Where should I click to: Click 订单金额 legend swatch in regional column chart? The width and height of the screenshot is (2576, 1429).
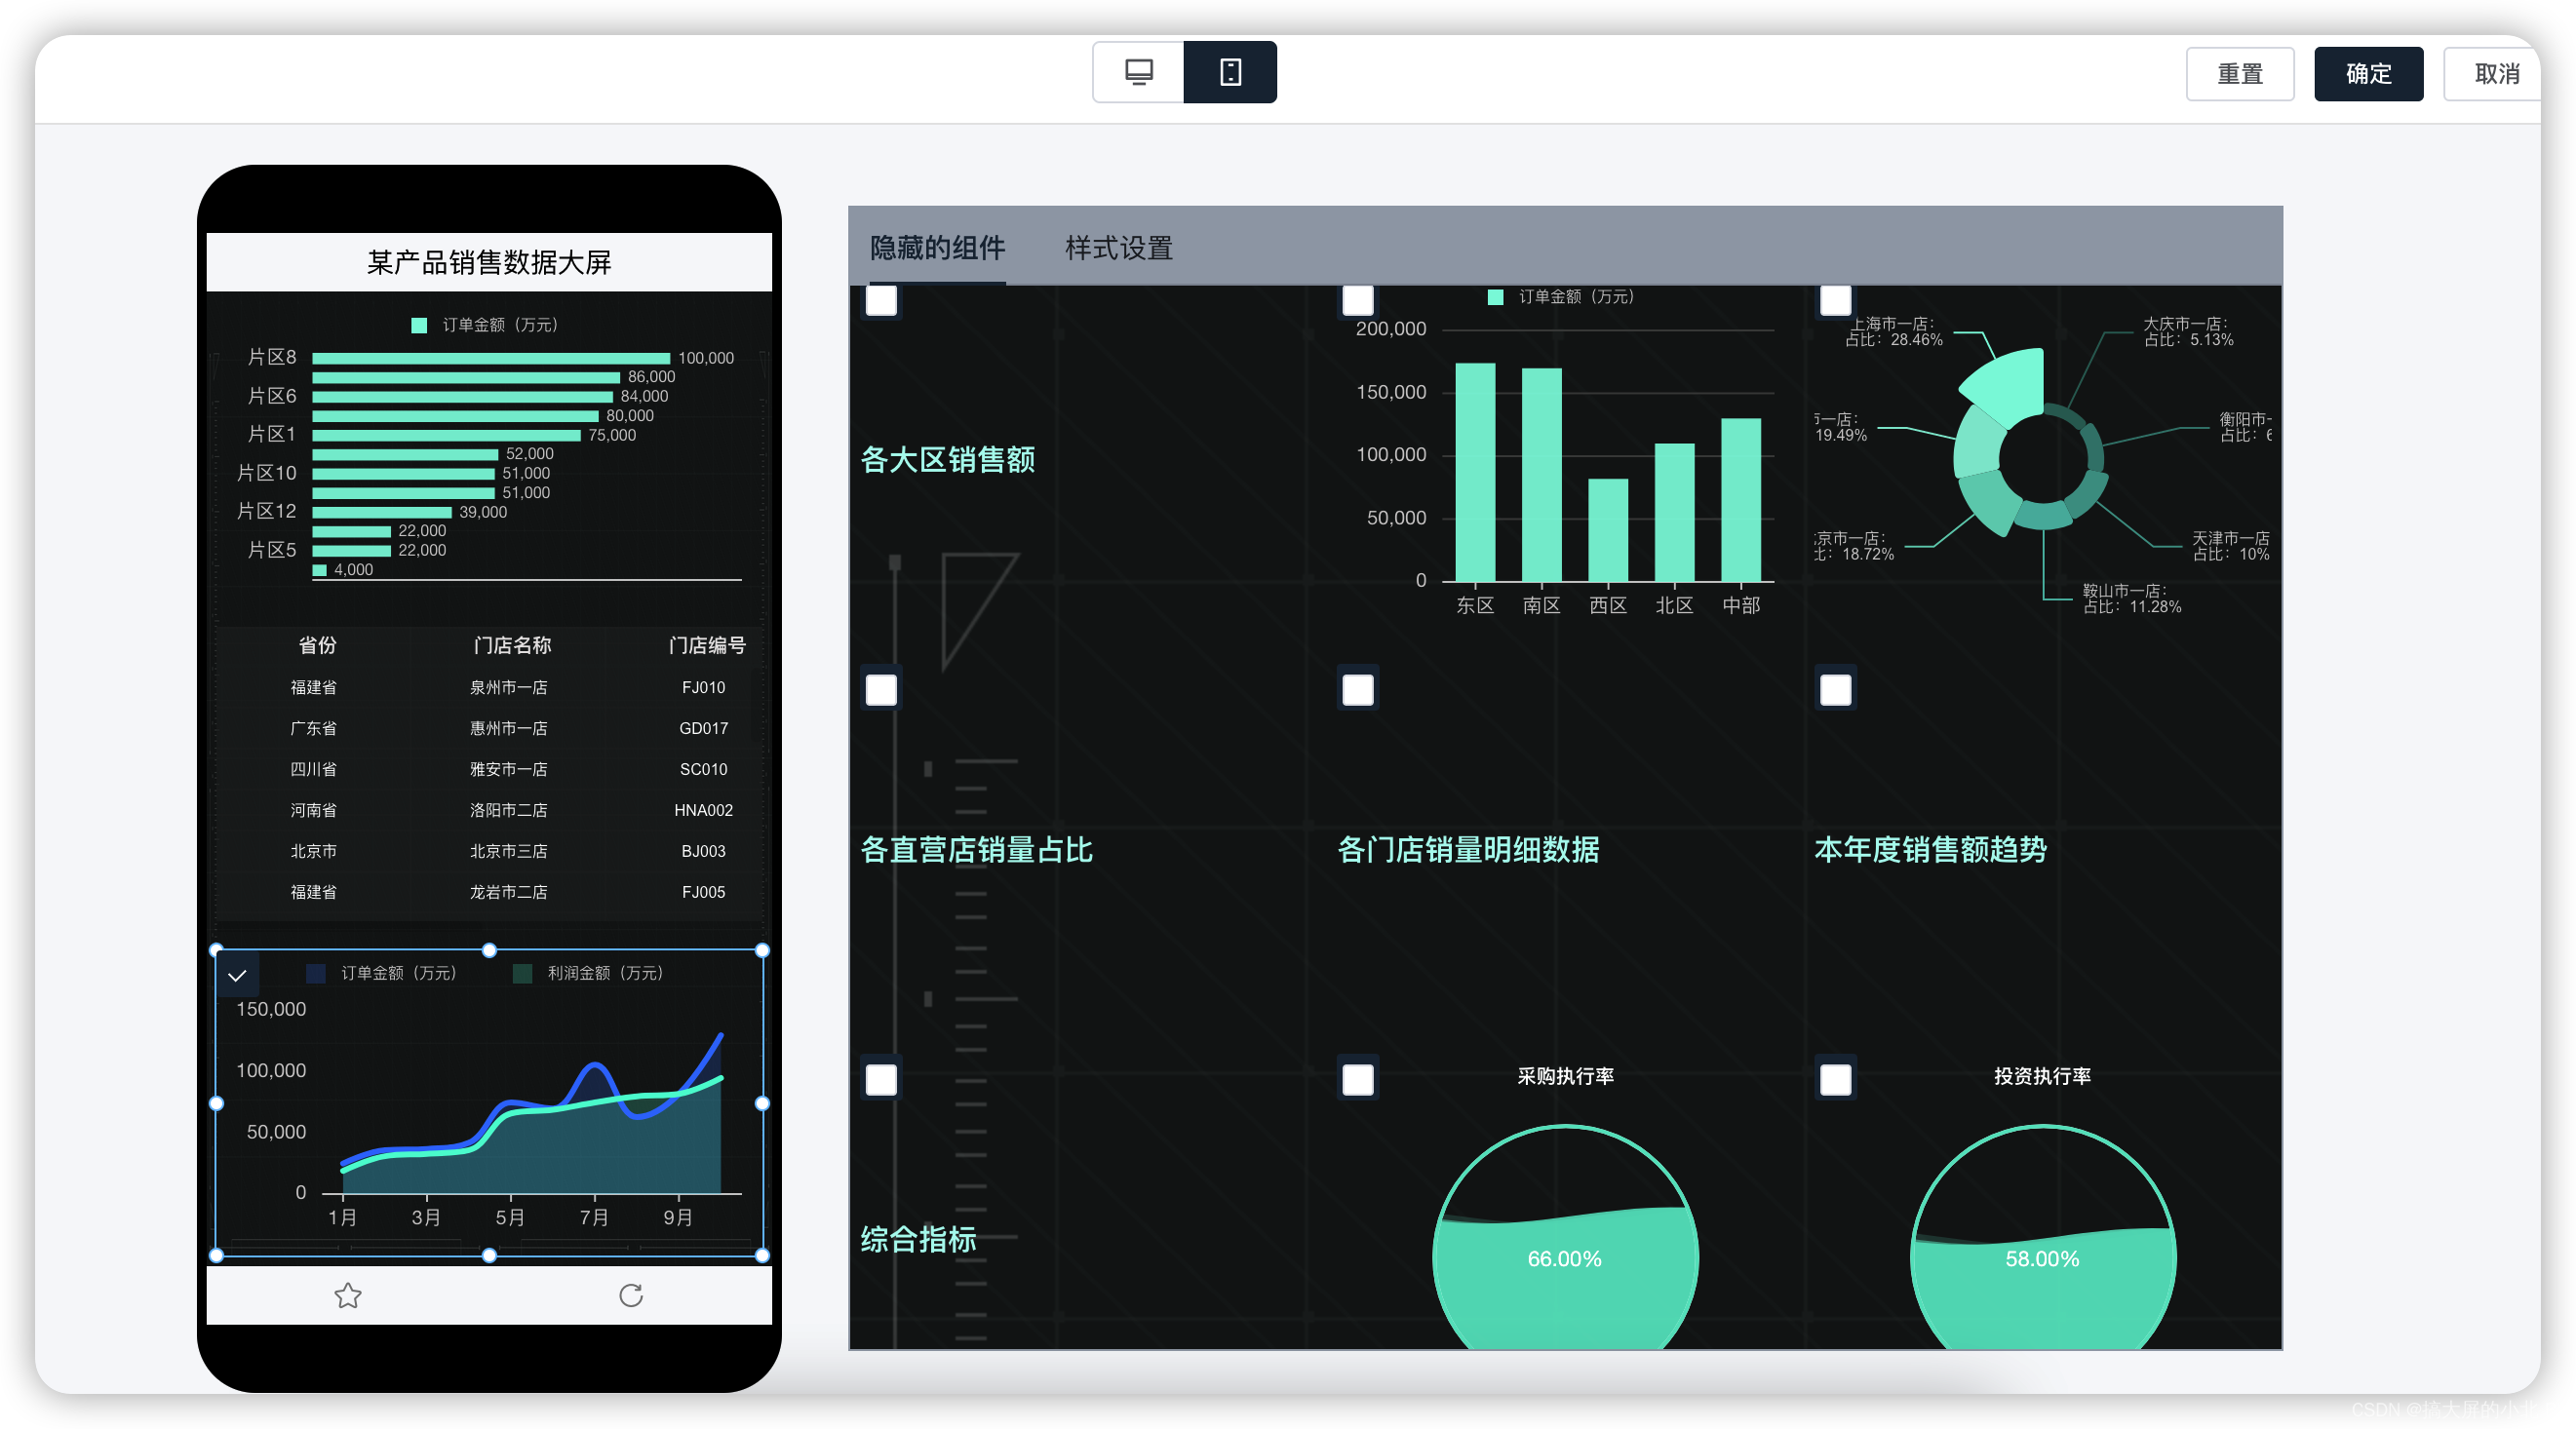pyautogui.click(x=1495, y=297)
